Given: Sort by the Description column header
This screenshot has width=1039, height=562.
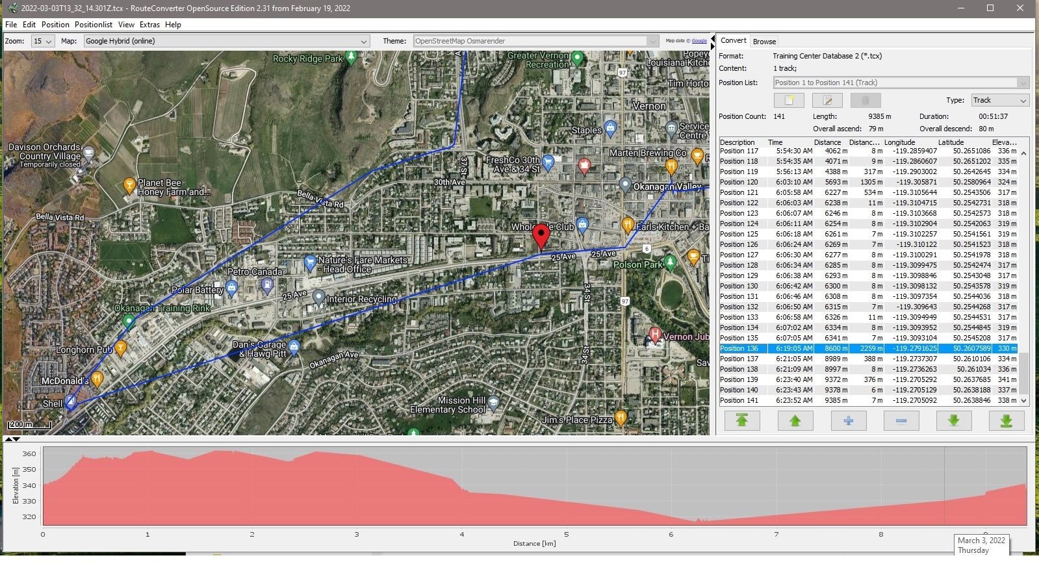Looking at the screenshot, I should tap(742, 142).
